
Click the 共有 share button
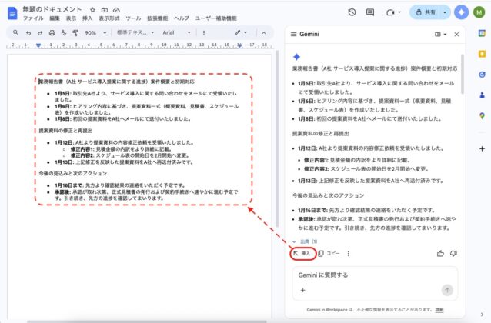click(426, 12)
